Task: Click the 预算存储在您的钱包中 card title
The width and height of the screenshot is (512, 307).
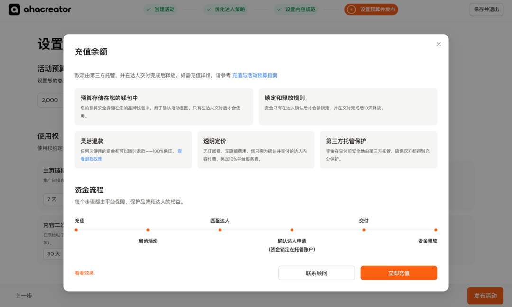Action: tap(109, 98)
